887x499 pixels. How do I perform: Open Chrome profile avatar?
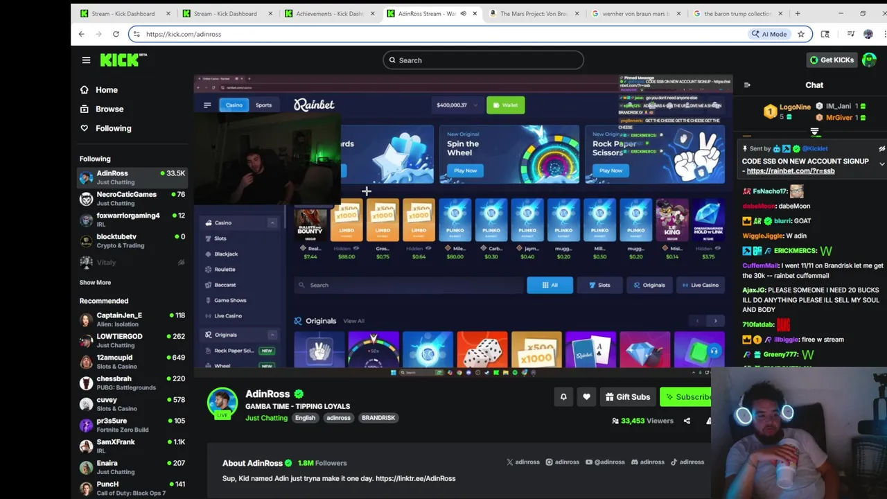(868, 34)
